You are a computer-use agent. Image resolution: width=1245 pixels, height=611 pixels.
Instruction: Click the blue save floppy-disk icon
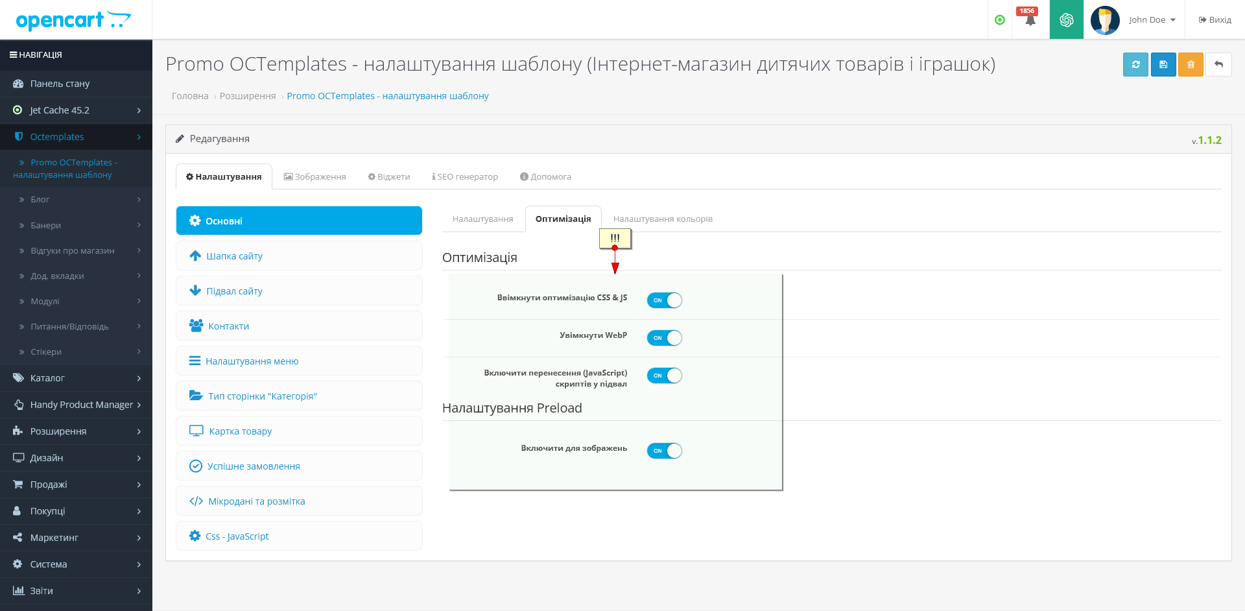(1163, 65)
